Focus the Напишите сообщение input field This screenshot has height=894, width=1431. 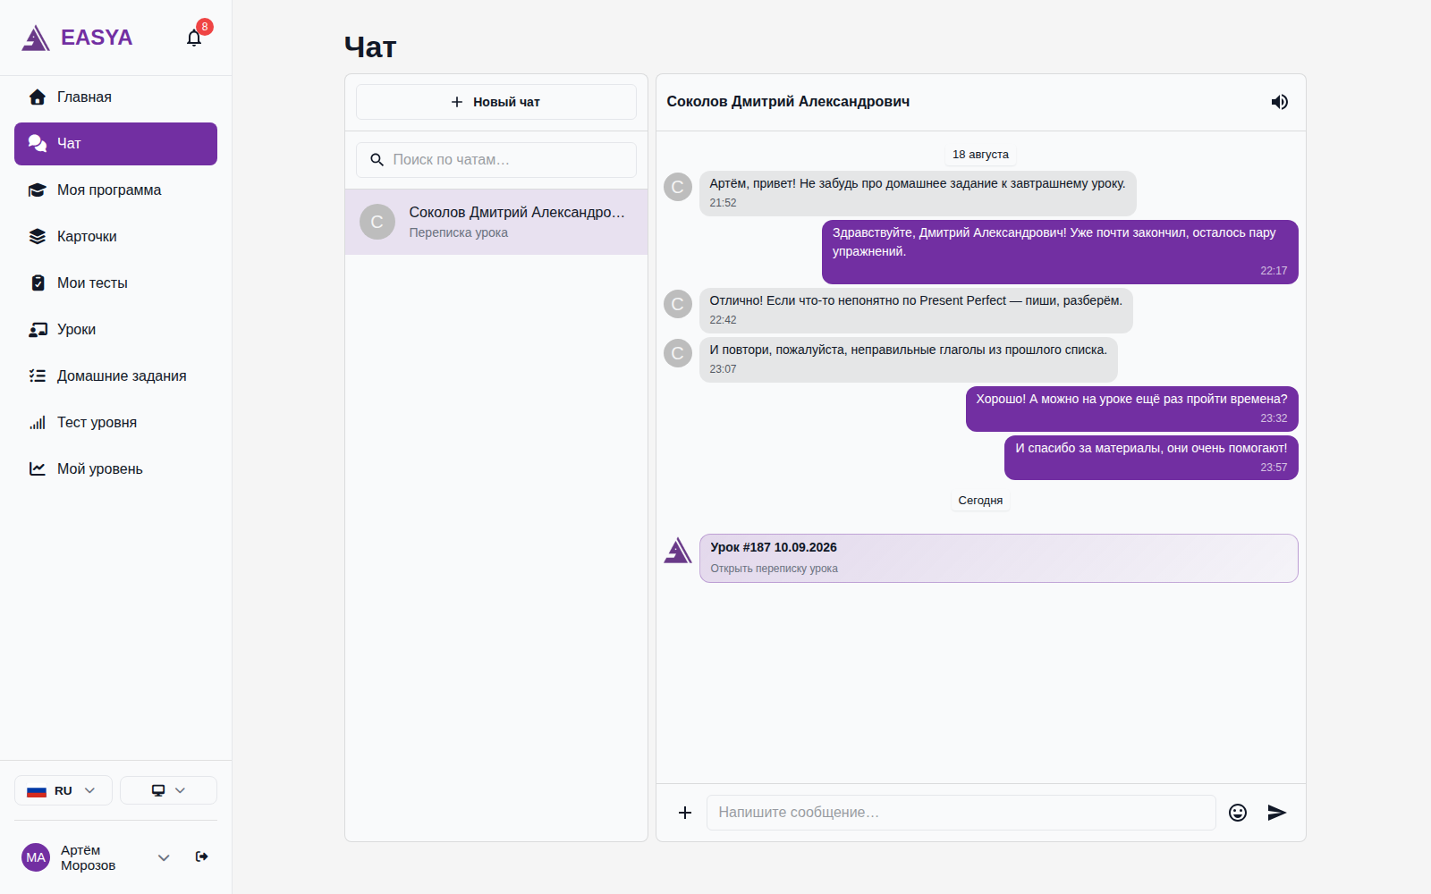pyautogui.click(x=961, y=813)
